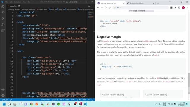Click the div.container breadcrumb segment
Screen dimensions: 190x107
(70, 10)
